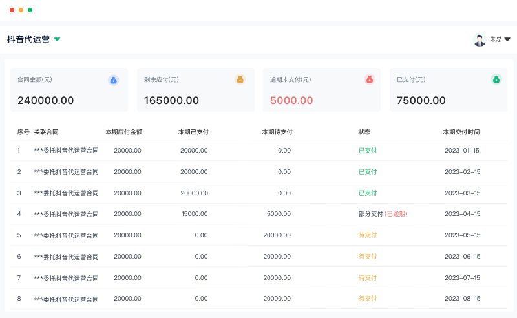Click 待支付 status for 2023-06-15 row
The image size is (517, 318).
[368, 257]
